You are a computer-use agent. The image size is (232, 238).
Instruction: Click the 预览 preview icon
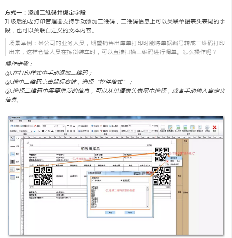[x=15, y=126]
